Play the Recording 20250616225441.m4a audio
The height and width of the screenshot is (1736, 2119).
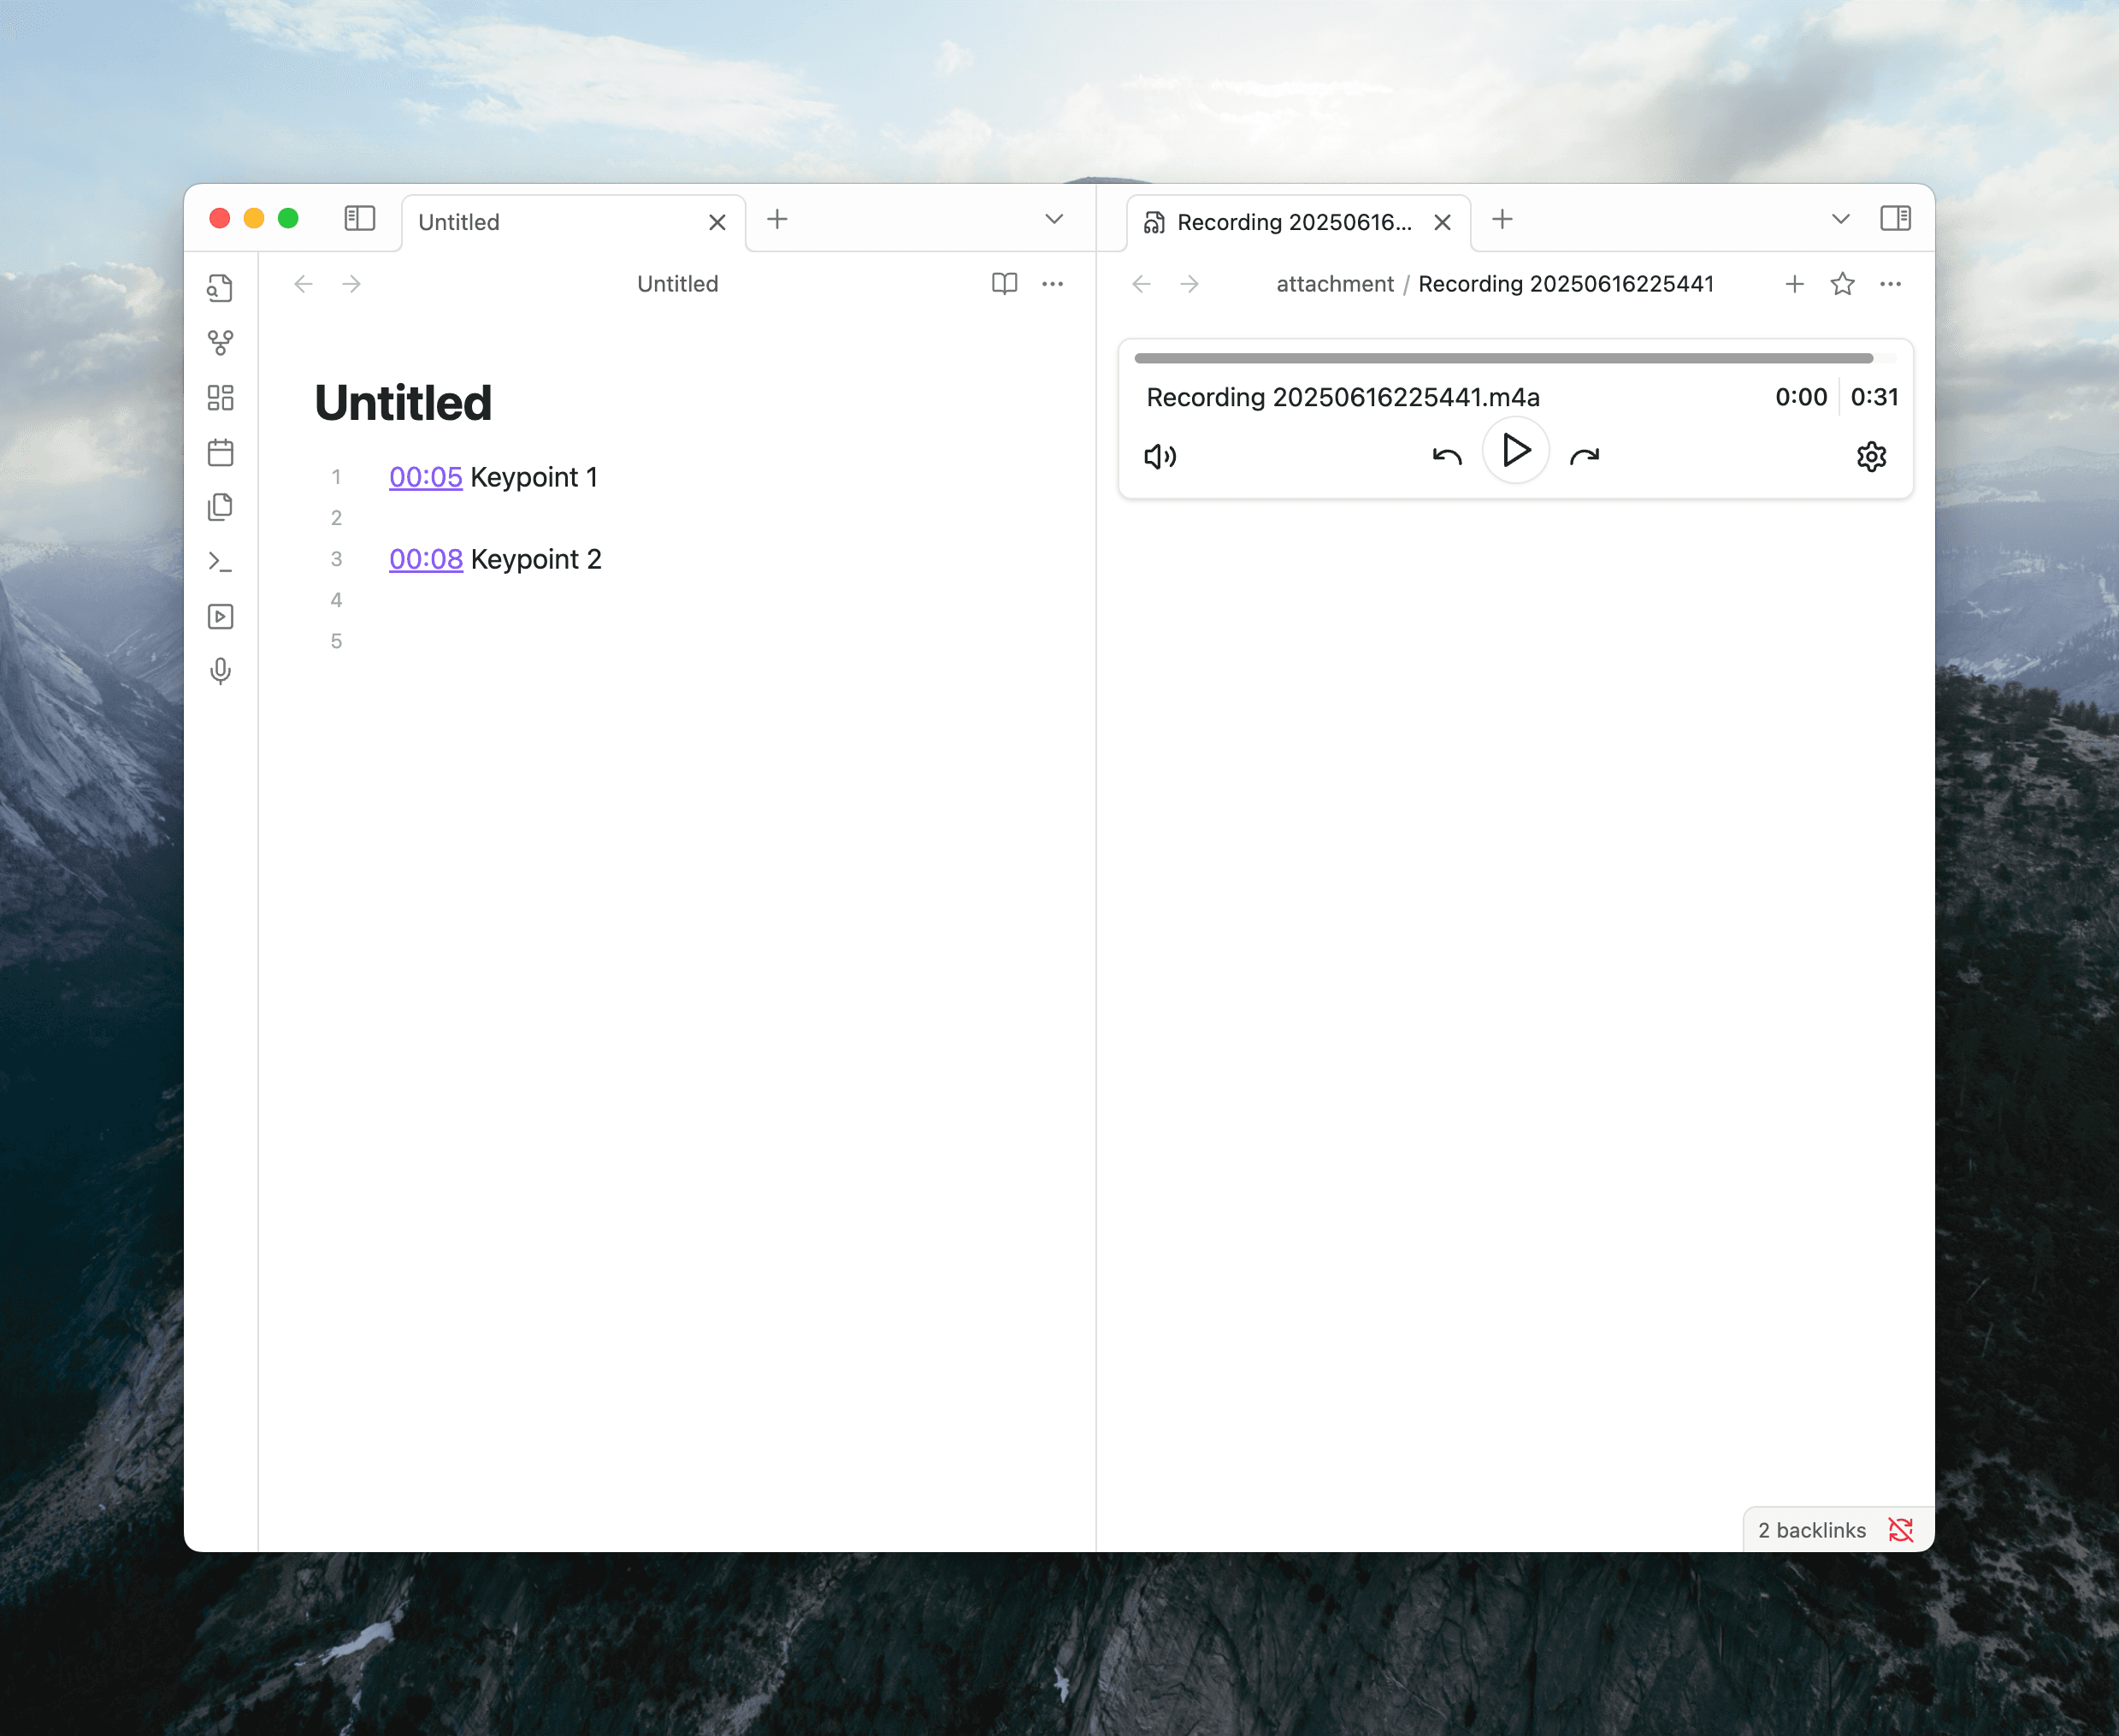click(x=1515, y=451)
